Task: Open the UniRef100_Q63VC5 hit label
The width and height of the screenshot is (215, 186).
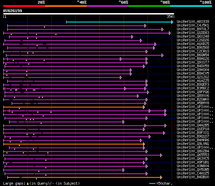Action: 193,159
